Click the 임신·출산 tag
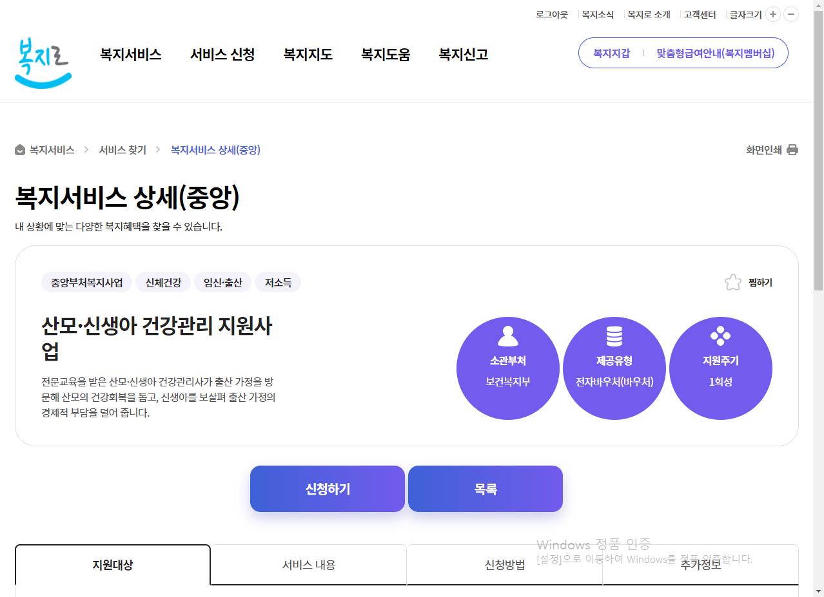Screen dimensions: 824x597 coord(223,282)
